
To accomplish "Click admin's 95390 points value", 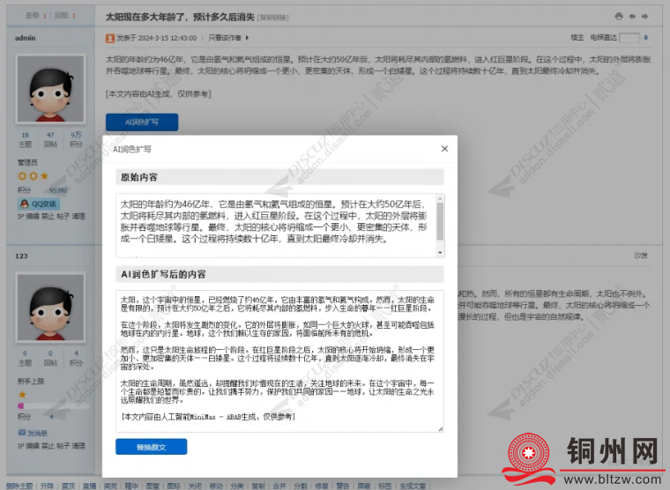I will (x=58, y=190).
